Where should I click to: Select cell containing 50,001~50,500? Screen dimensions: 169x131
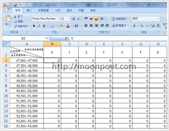(27, 91)
